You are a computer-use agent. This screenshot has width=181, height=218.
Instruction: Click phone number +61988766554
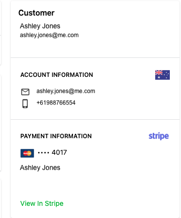tap(56, 103)
